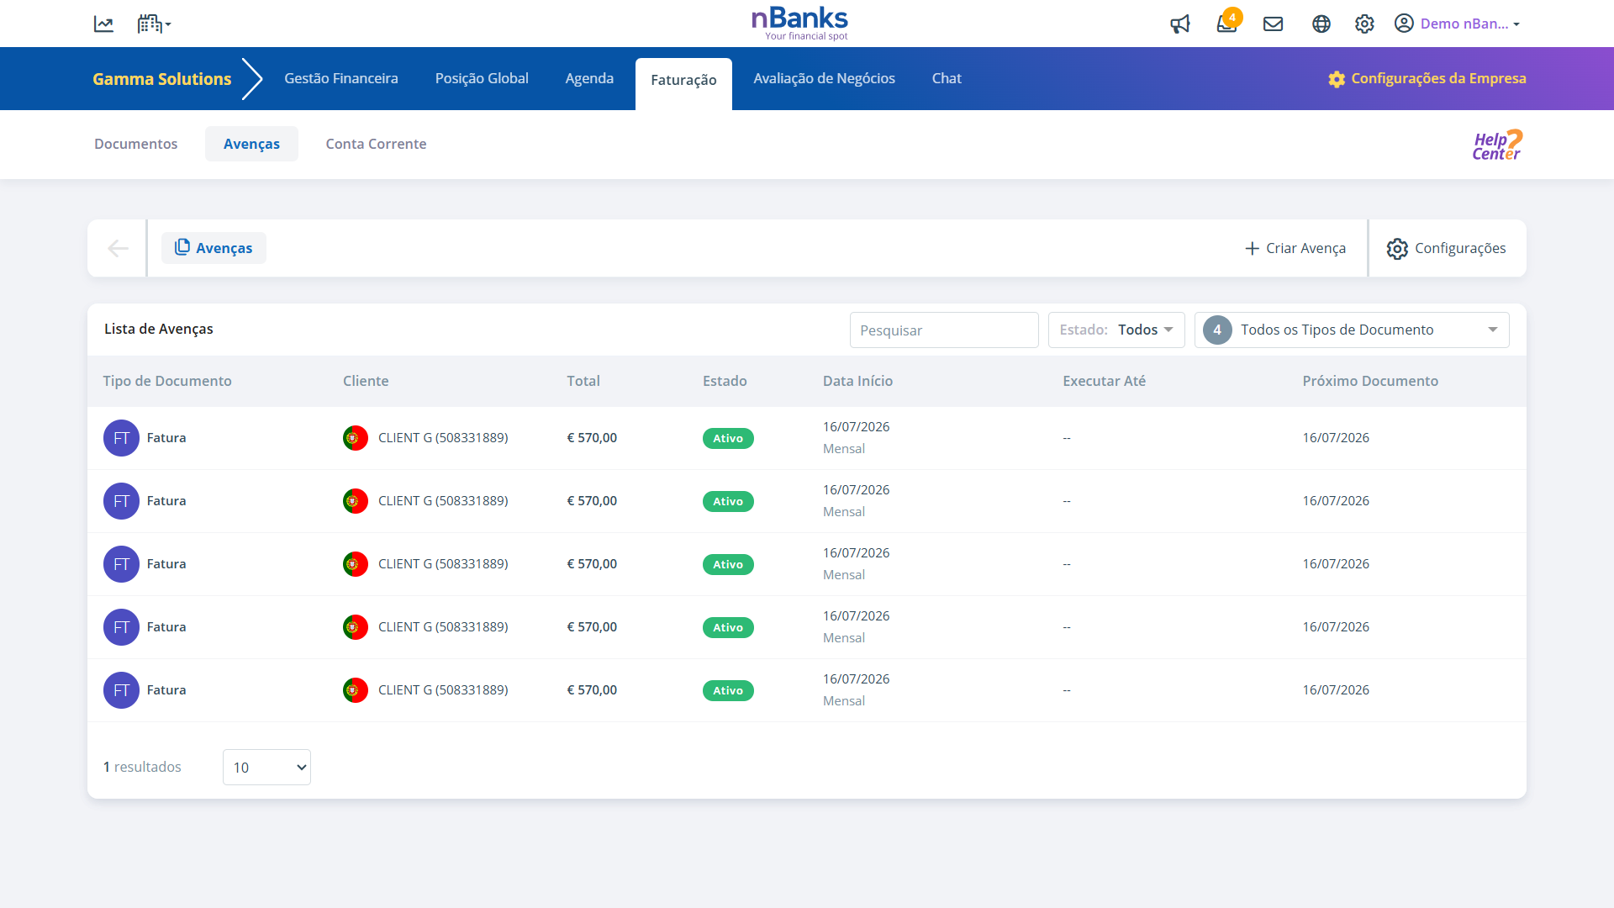Click the globe language icon

pos(1321,24)
